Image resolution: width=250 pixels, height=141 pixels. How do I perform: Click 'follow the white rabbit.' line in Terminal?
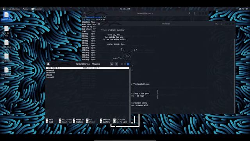(x=115, y=40)
